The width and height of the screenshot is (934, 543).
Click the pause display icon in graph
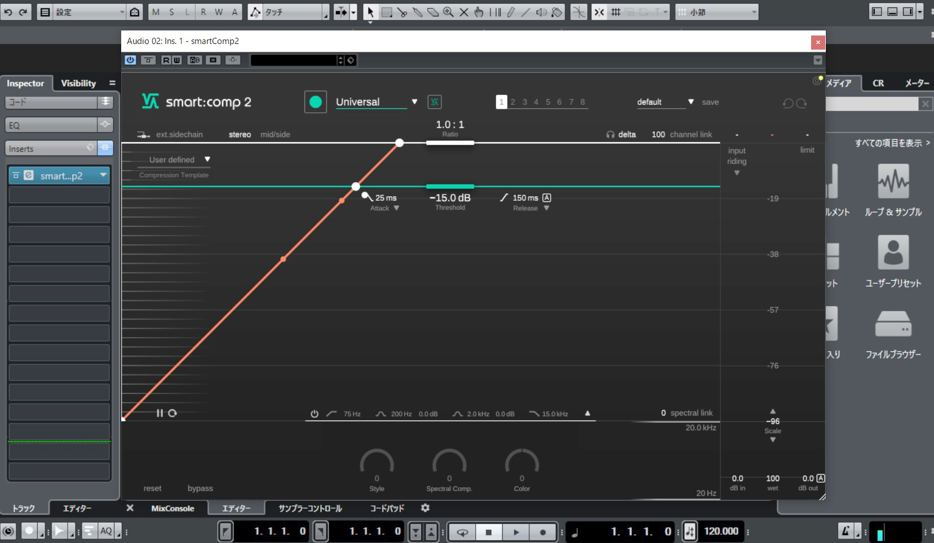160,413
